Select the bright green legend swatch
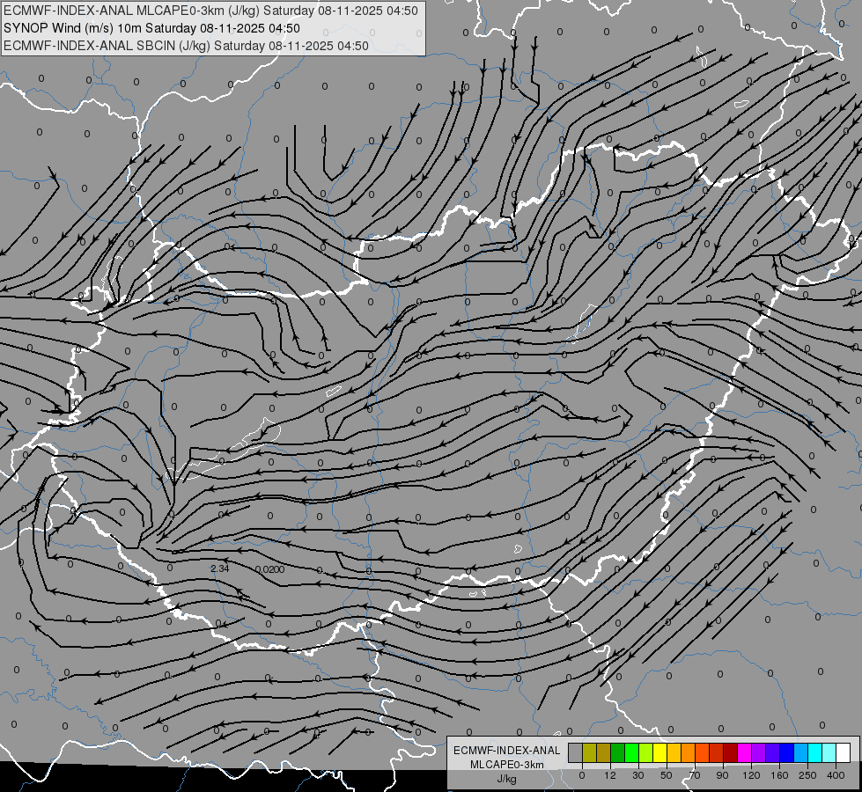This screenshot has height=792, width=862. tap(631, 752)
